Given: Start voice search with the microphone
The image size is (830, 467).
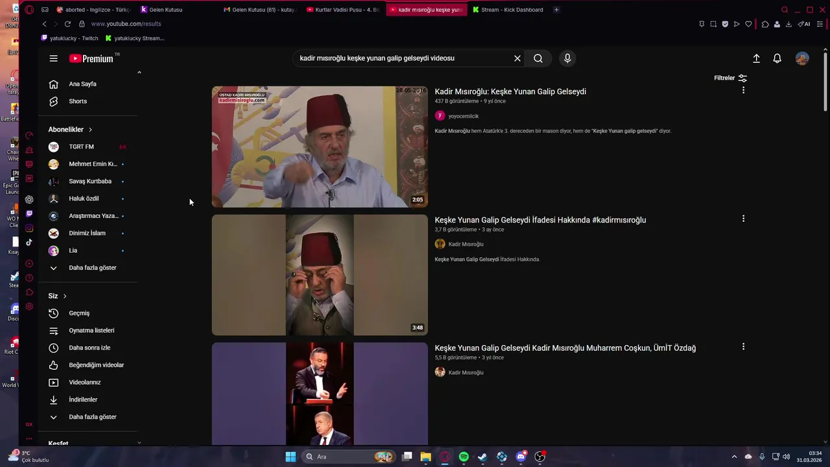Looking at the screenshot, I should [567, 58].
